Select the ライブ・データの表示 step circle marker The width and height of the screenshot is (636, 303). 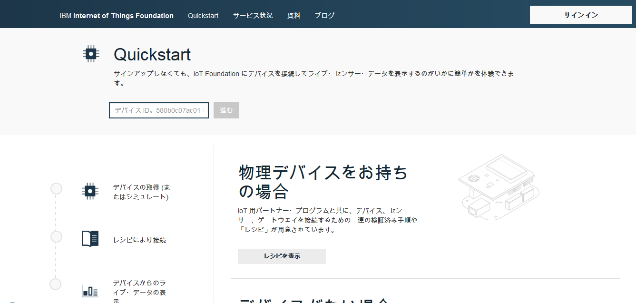[56, 284]
